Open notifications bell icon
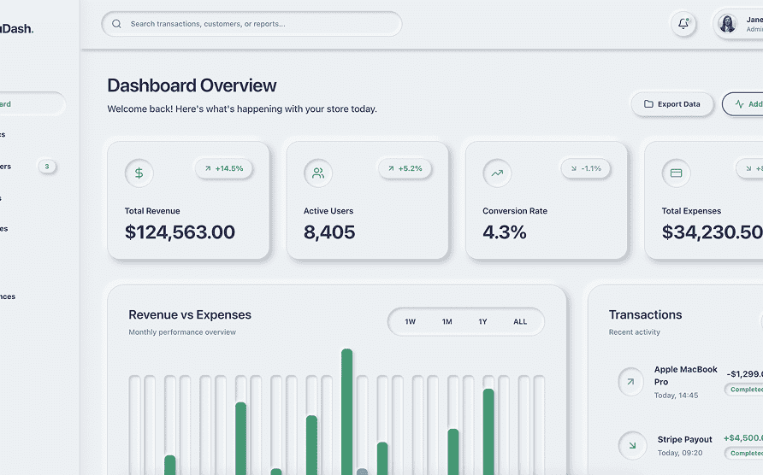Viewport: 763px width, 475px height. [x=683, y=23]
